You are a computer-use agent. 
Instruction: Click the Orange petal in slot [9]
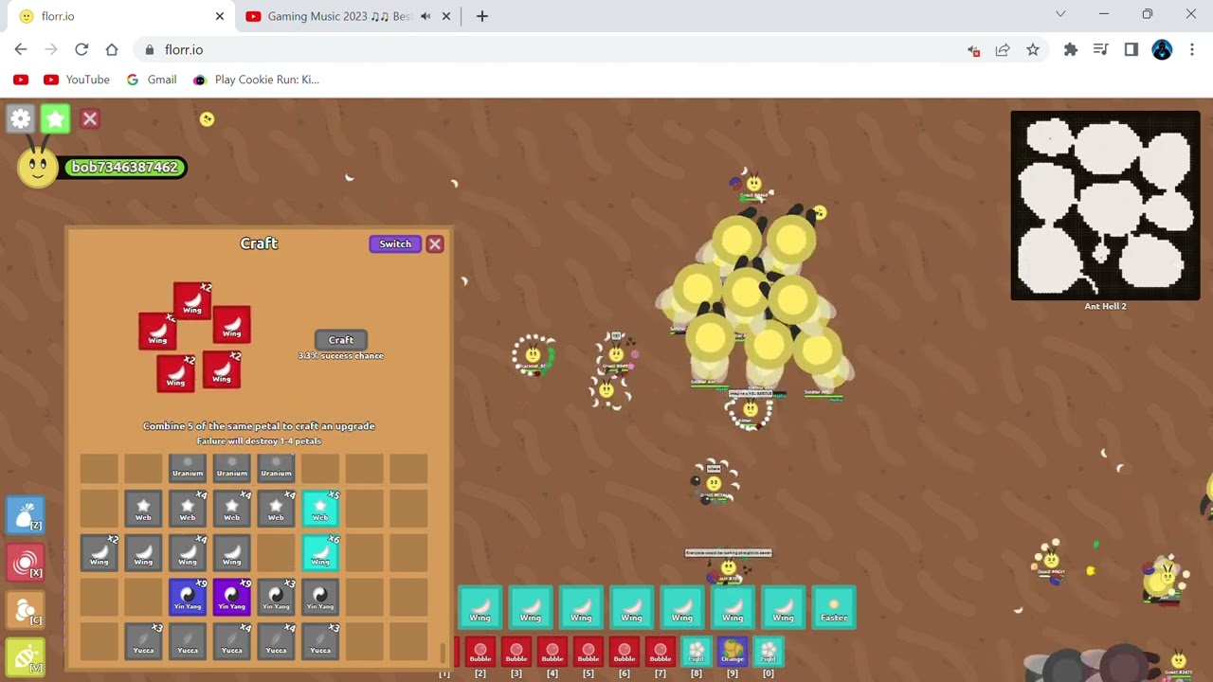733,652
